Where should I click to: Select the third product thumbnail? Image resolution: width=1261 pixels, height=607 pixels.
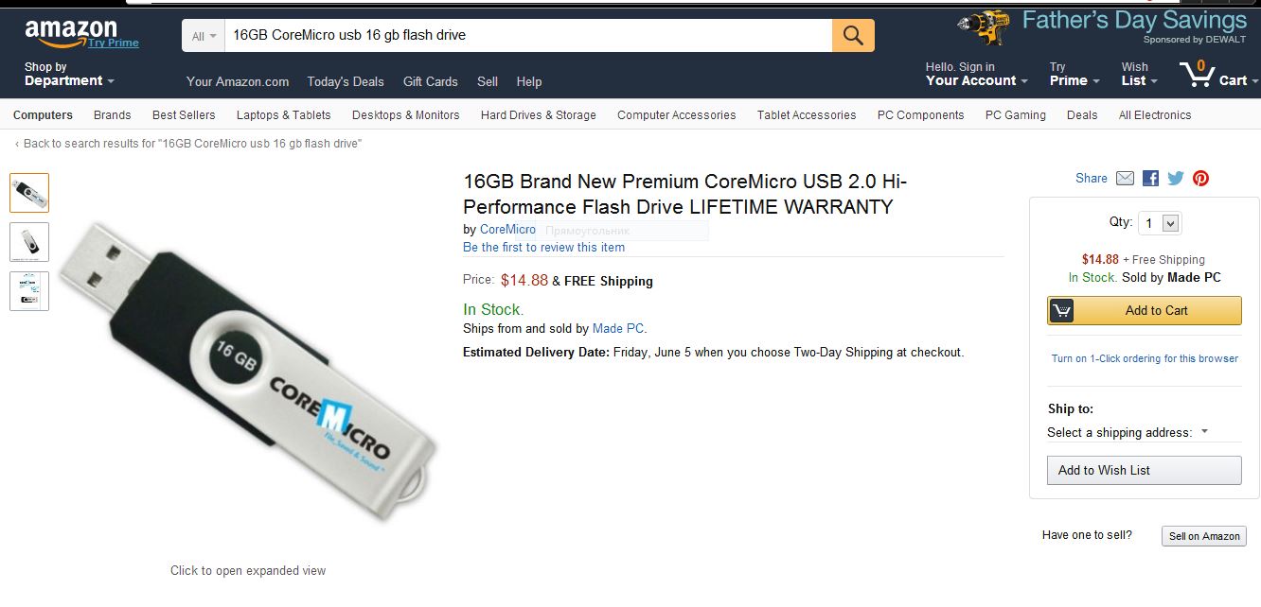click(x=29, y=291)
